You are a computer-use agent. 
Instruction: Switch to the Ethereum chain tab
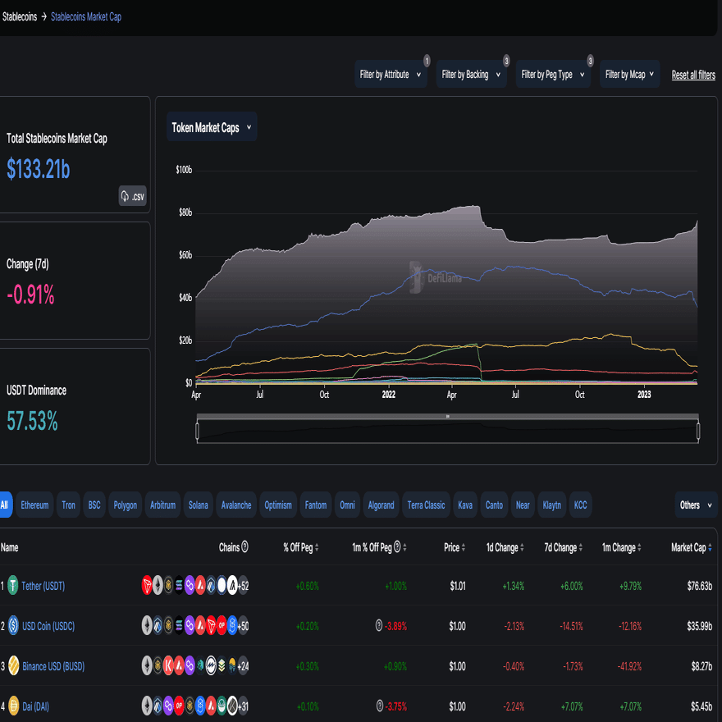point(34,505)
